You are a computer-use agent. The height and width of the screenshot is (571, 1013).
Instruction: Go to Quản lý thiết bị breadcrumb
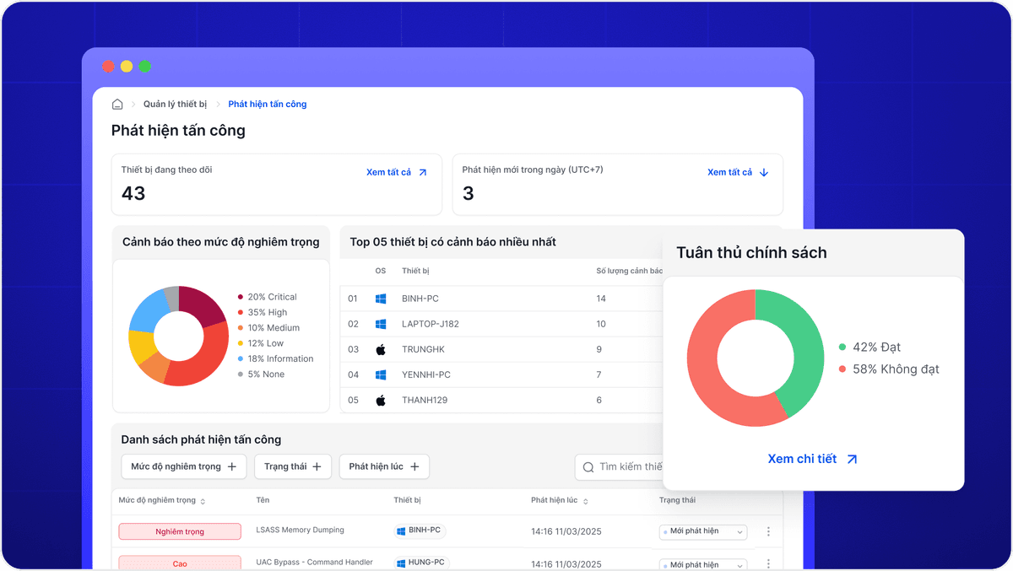pyautogui.click(x=175, y=105)
